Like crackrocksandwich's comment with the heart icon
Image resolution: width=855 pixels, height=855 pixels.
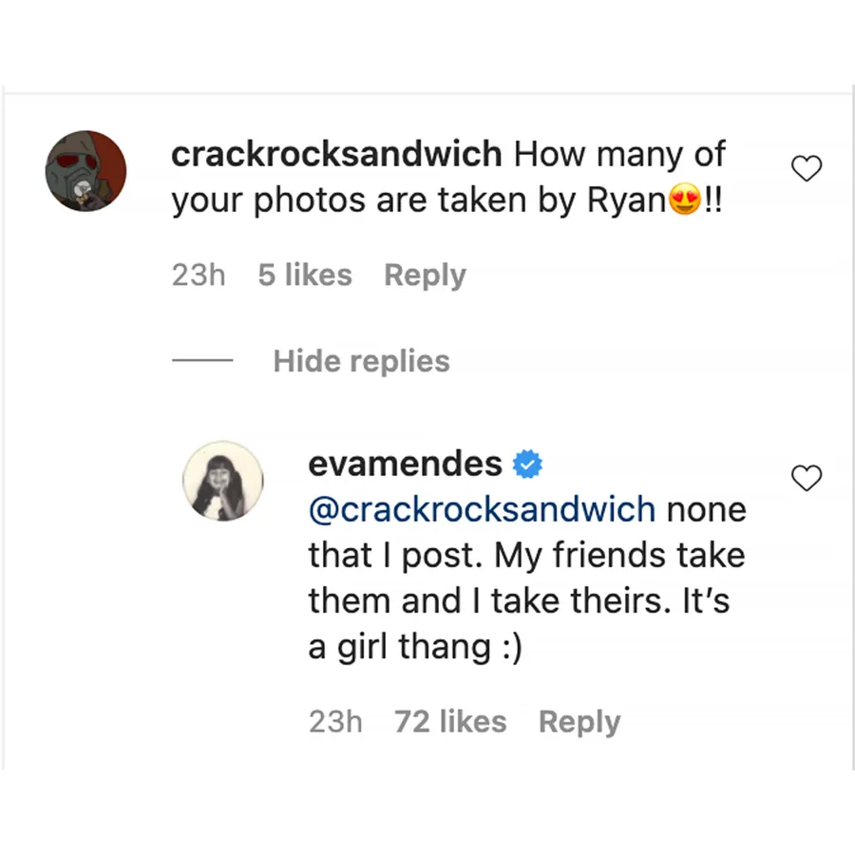pyautogui.click(x=807, y=168)
